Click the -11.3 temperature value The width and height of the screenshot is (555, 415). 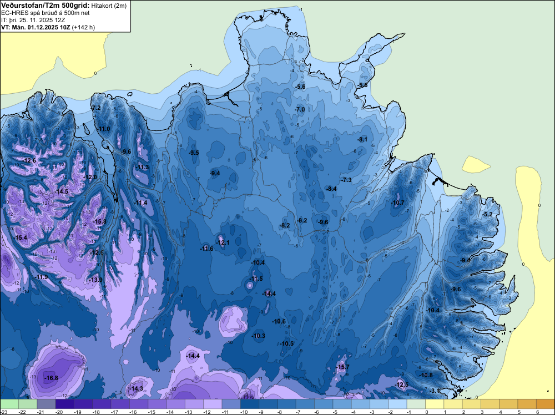pos(142,168)
